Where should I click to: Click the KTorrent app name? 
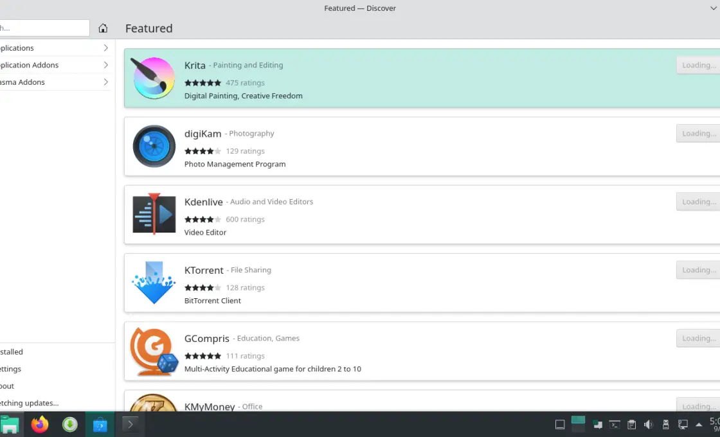tap(204, 271)
